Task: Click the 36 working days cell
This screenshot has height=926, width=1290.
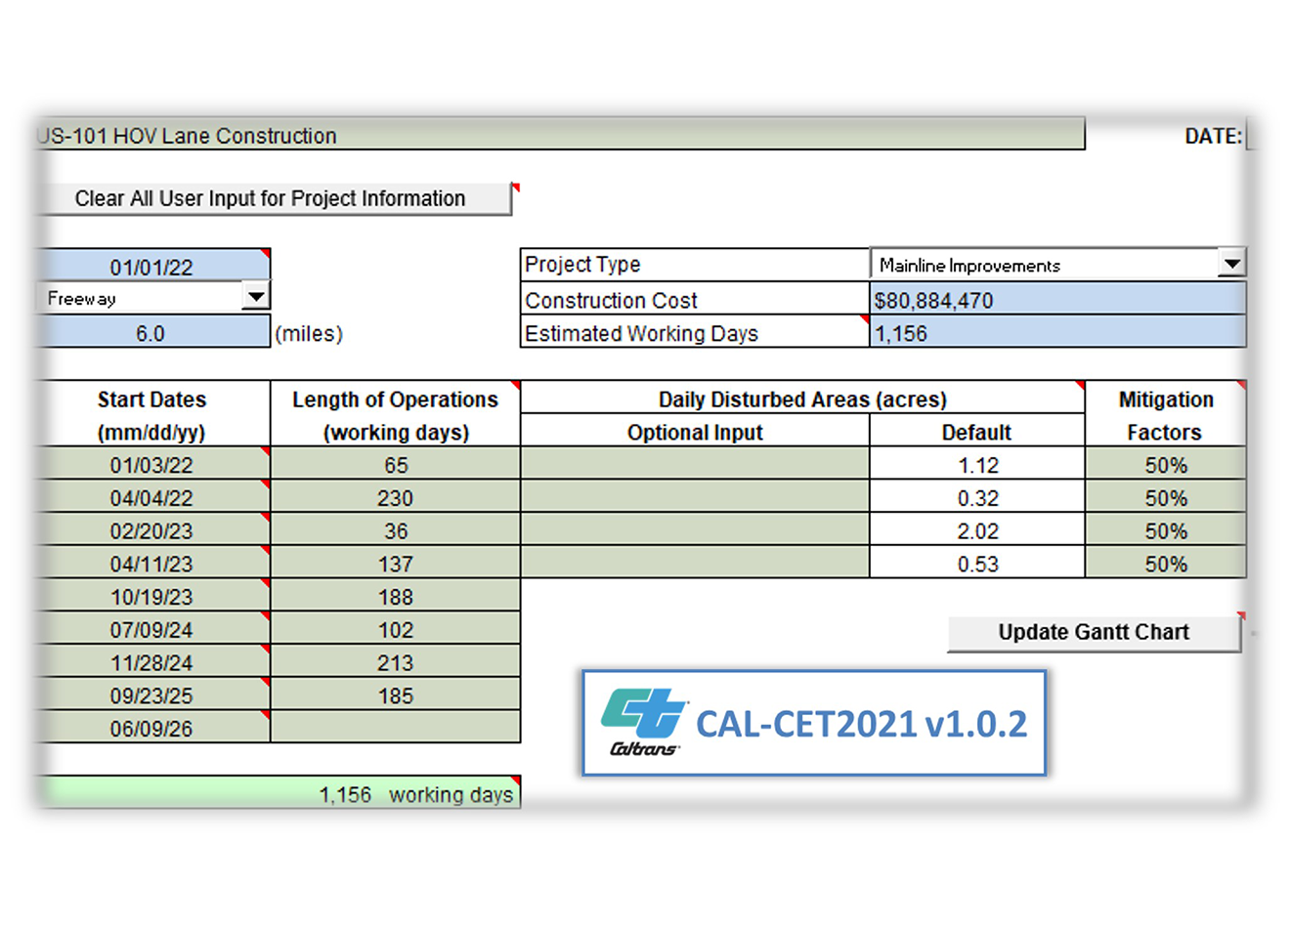Action: coord(396,530)
